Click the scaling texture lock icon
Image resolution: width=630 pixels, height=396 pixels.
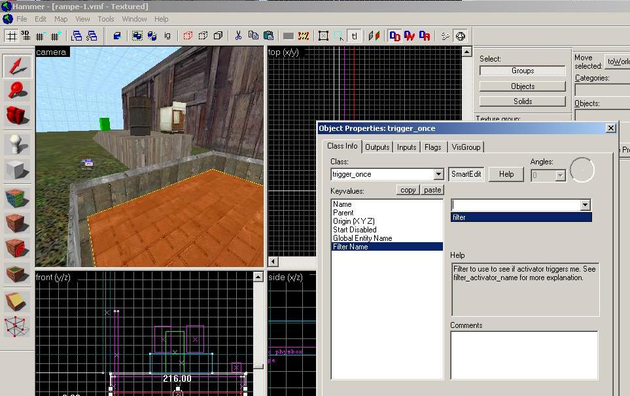(374, 36)
